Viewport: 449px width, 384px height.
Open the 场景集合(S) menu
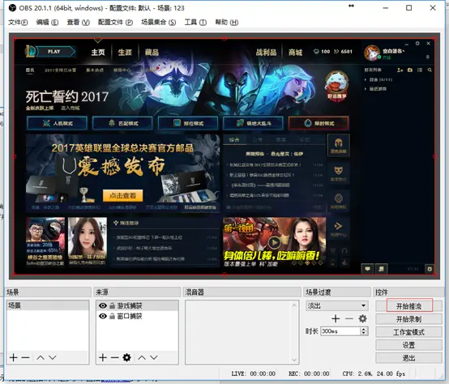pyautogui.click(x=158, y=23)
